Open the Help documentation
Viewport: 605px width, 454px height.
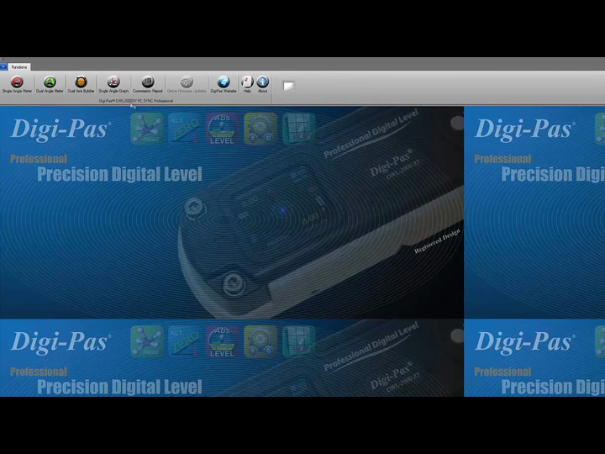(x=247, y=83)
